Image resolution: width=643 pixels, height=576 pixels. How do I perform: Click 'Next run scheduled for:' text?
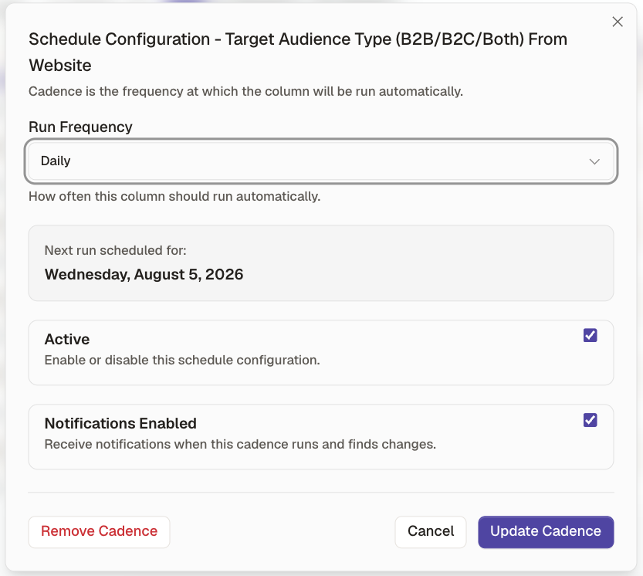[115, 250]
